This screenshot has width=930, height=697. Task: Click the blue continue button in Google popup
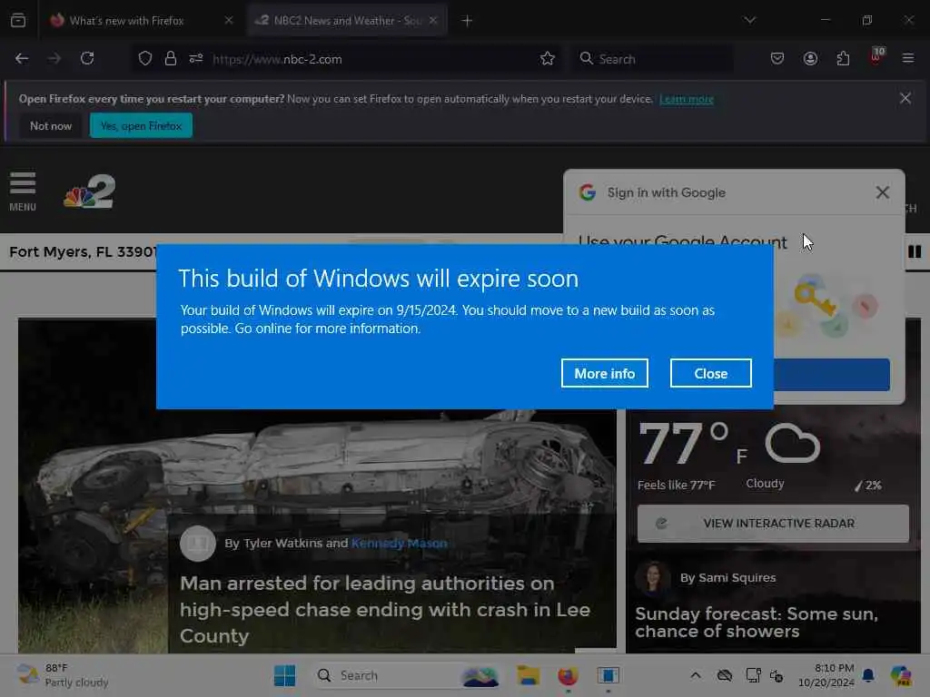[832, 375]
